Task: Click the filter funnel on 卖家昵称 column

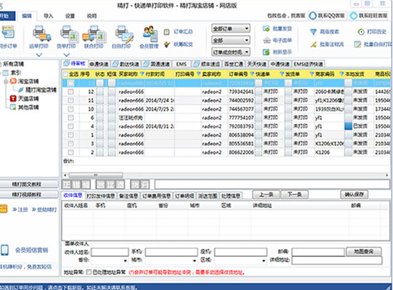Action: [x=198, y=74]
